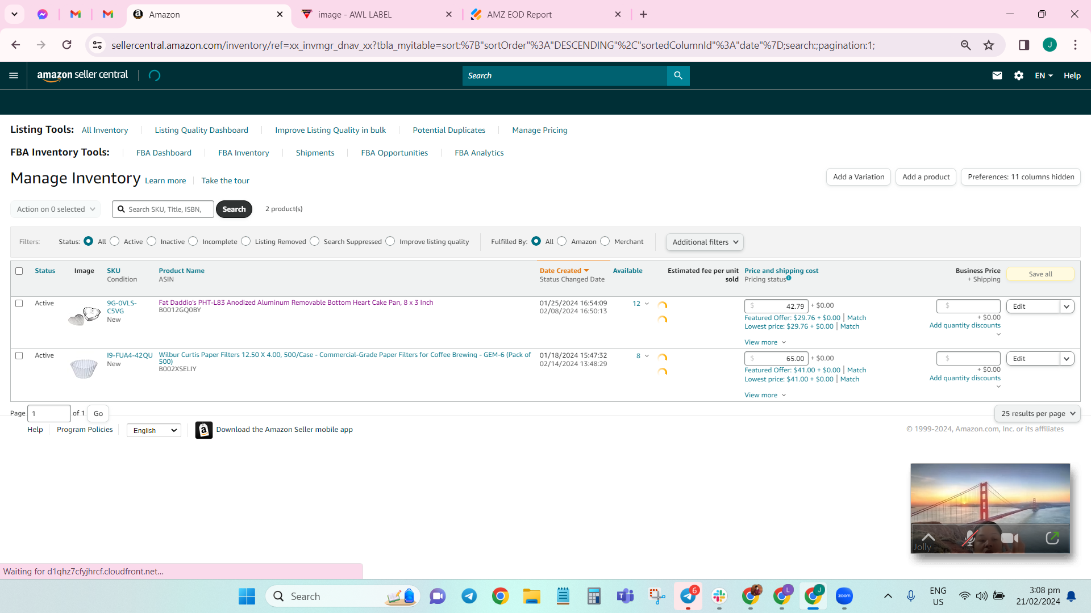
Task: Select the Incomplete status filter
Action: [x=193, y=241]
